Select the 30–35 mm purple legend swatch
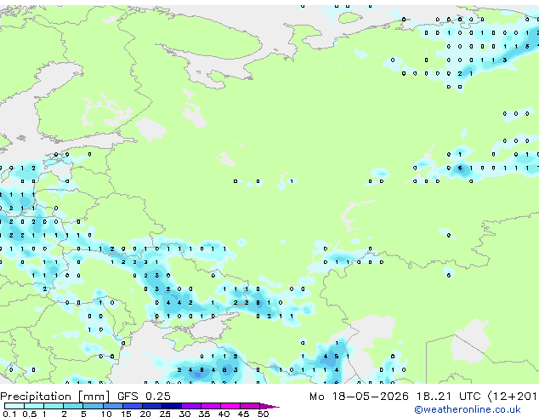This screenshot has width=539, height=417. tap(191, 406)
